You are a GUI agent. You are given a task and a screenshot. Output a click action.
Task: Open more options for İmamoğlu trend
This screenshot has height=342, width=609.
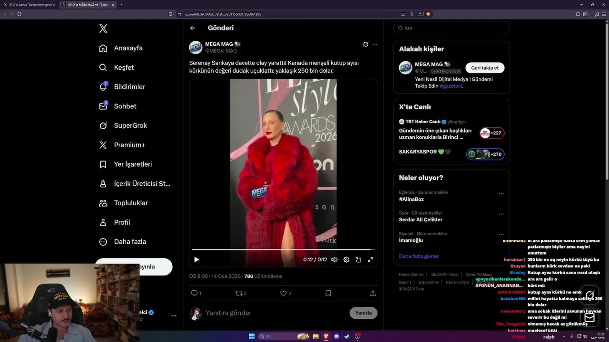[501, 235]
